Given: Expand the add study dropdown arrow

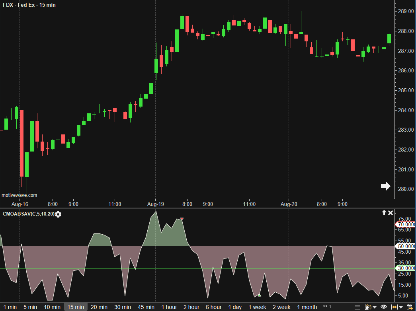Looking at the screenshot, I should [x=375, y=307].
